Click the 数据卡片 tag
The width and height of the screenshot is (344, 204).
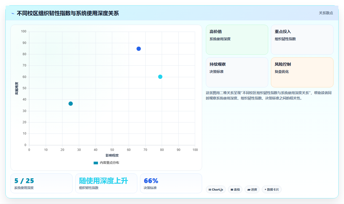(x=272, y=190)
